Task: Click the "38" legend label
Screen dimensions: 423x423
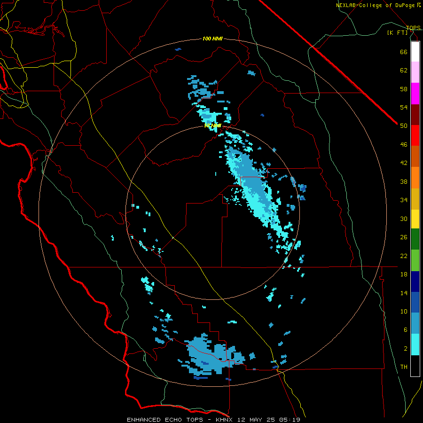Action: coord(404,181)
